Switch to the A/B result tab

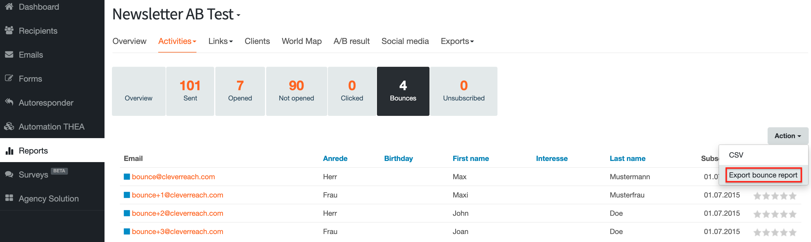pos(351,41)
